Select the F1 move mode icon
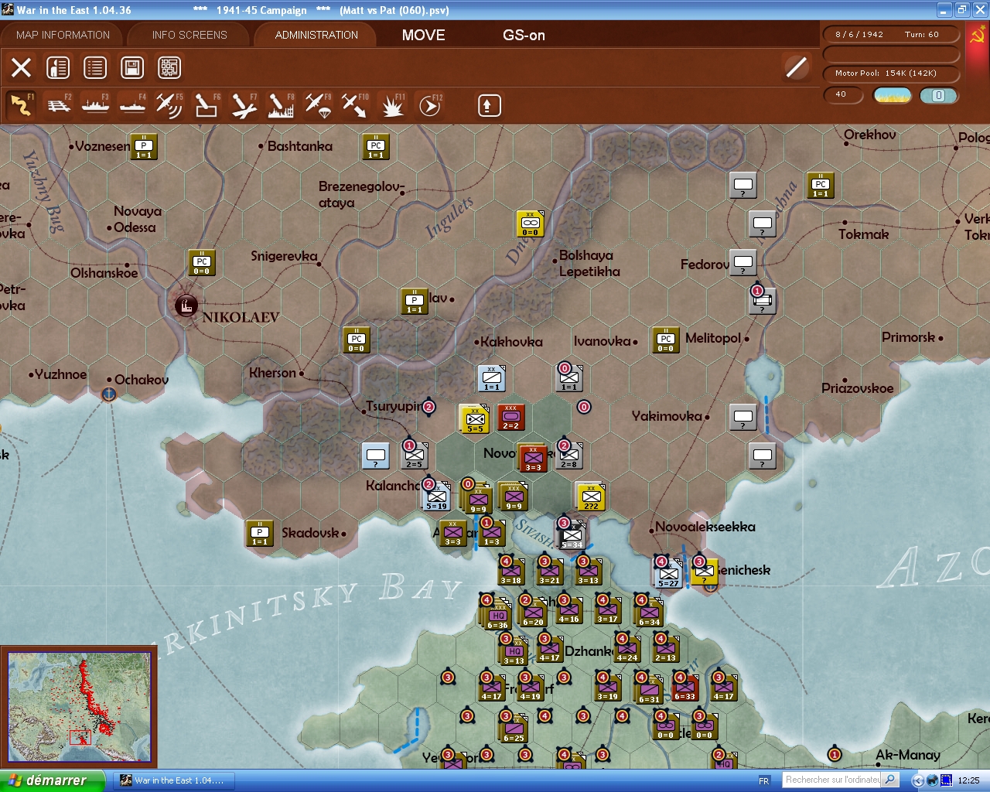Image resolution: width=990 pixels, height=792 pixels. click(21, 105)
